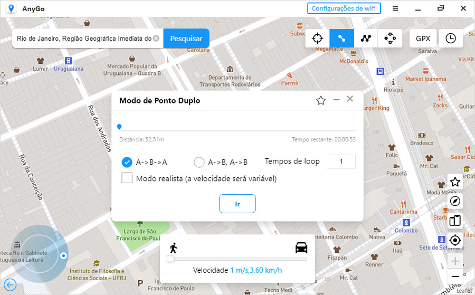Select the A->B->A loop option

[127, 162]
